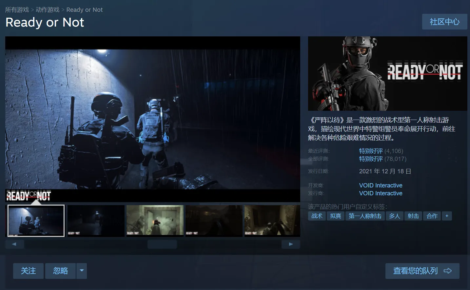
Task: Select the fifth screenshot thumbnail
Action: click(272, 221)
